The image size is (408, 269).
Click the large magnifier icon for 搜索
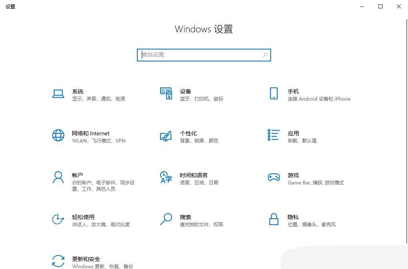pyautogui.click(x=166, y=219)
